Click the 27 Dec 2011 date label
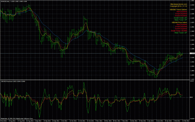Viewport: 195px width, 122px height. tap(142, 121)
